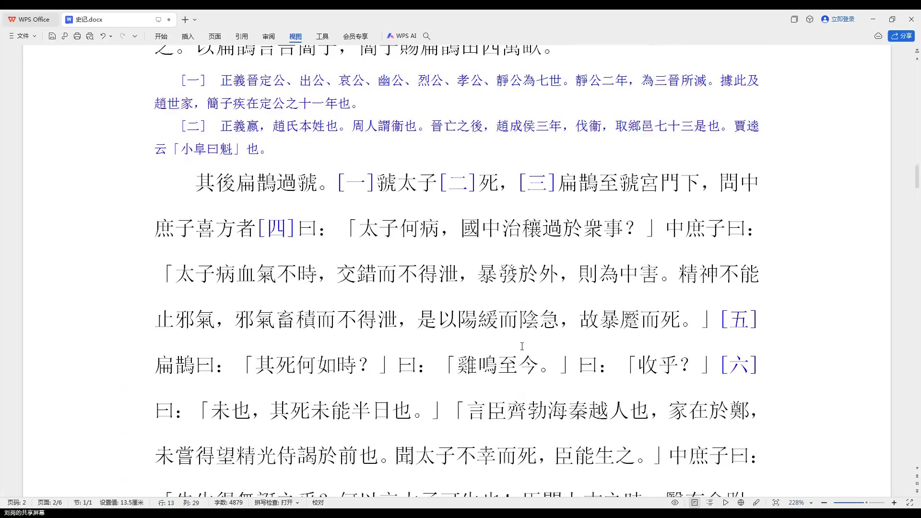Screen dimensions: 921x518
Task: Enter full screen mode via corner icon
Action: 909,503
